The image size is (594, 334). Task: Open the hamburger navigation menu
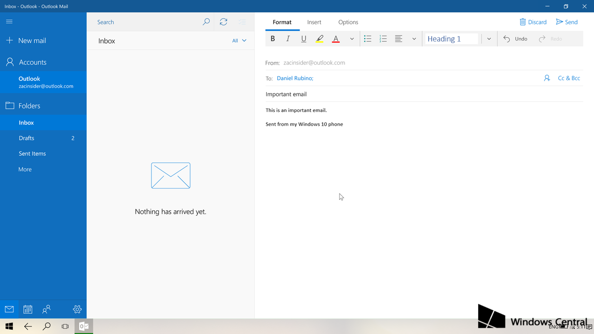[9, 22]
